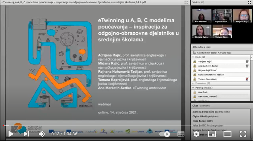This screenshot has width=253, height=141.
Task: Enable theater mode view
Action: pyautogui.click(x=227, y=134)
